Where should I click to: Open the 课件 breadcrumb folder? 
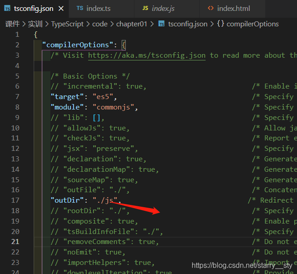12,24
